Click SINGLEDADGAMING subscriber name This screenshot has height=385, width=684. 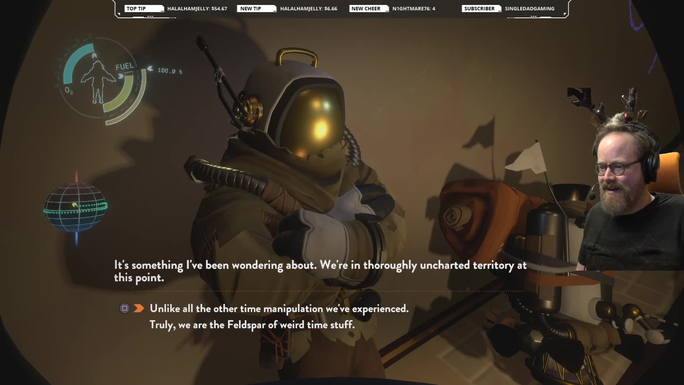(529, 9)
